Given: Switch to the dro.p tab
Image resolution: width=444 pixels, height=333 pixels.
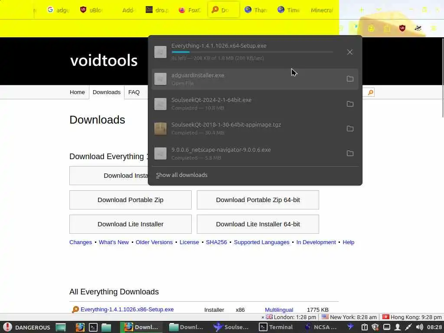Looking at the screenshot, I should coord(157,10).
